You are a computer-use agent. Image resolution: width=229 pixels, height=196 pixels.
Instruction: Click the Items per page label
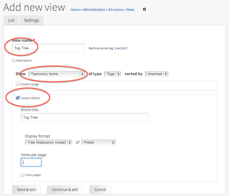33,155
